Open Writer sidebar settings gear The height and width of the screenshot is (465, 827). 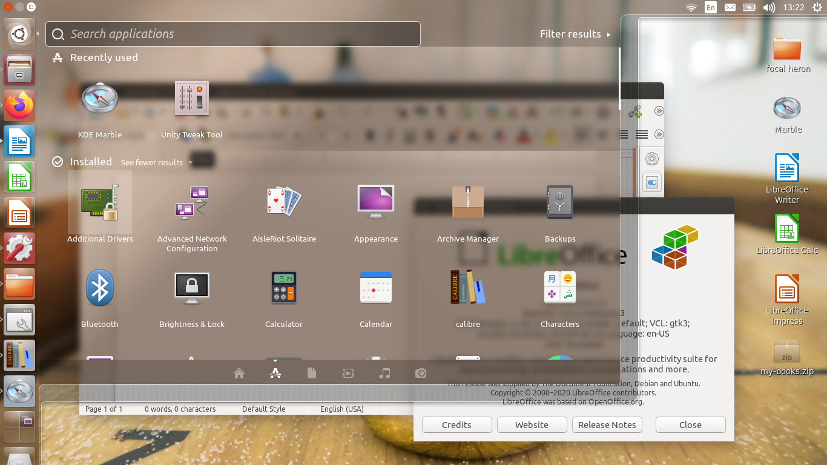652,159
